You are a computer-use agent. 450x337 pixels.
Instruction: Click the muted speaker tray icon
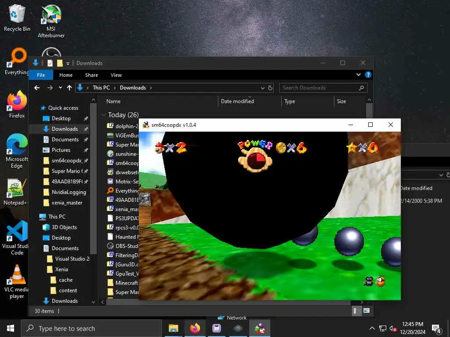(393, 329)
